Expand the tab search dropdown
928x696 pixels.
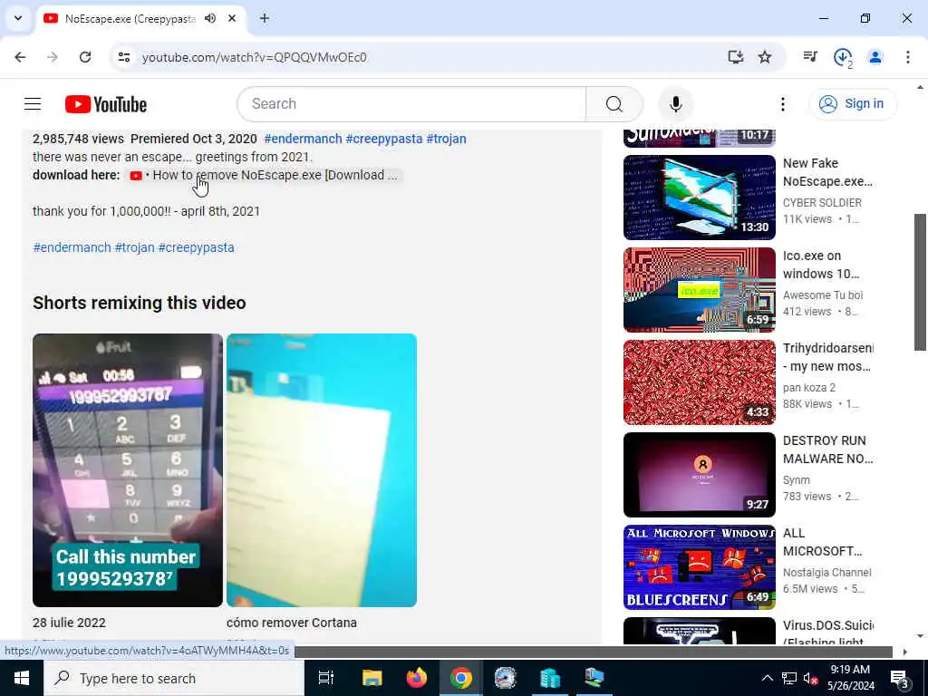(x=18, y=18)
